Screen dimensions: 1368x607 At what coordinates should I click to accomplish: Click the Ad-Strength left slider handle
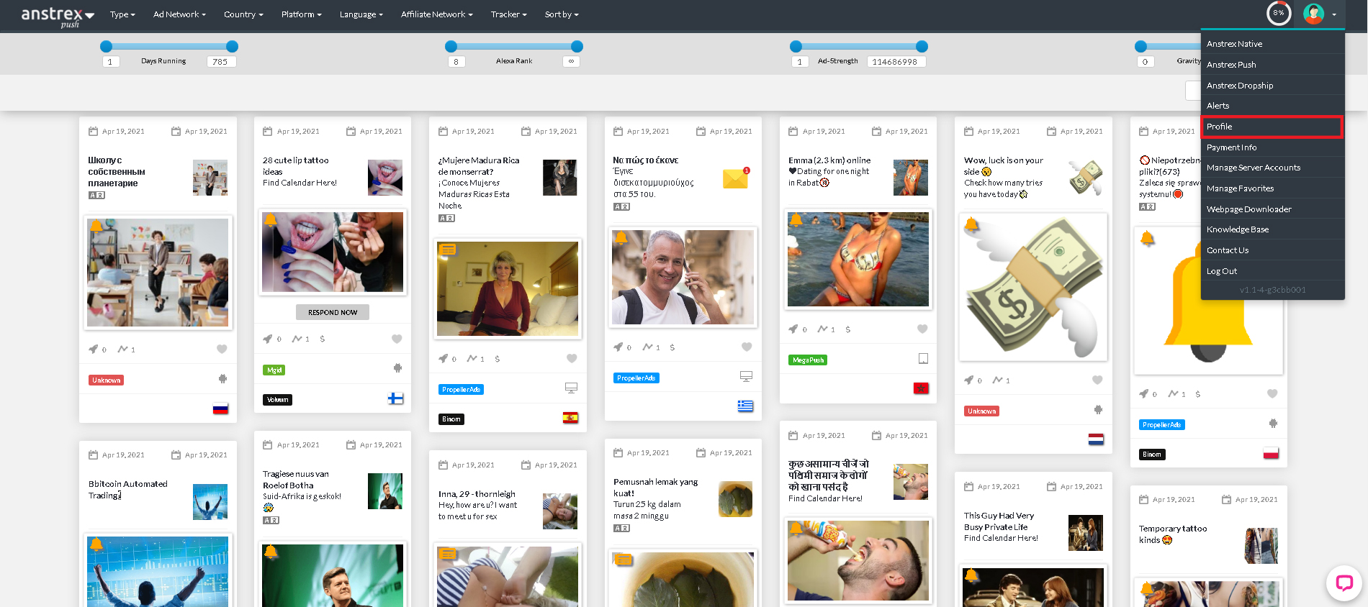tap(796, 47)
